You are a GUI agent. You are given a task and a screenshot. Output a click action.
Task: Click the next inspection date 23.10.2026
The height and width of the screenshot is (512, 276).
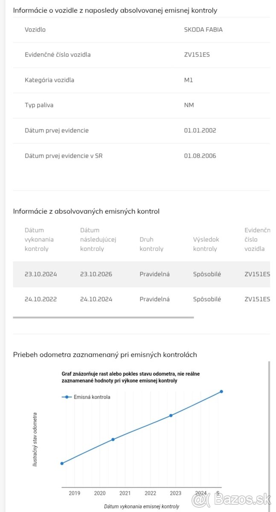(96, 274)
